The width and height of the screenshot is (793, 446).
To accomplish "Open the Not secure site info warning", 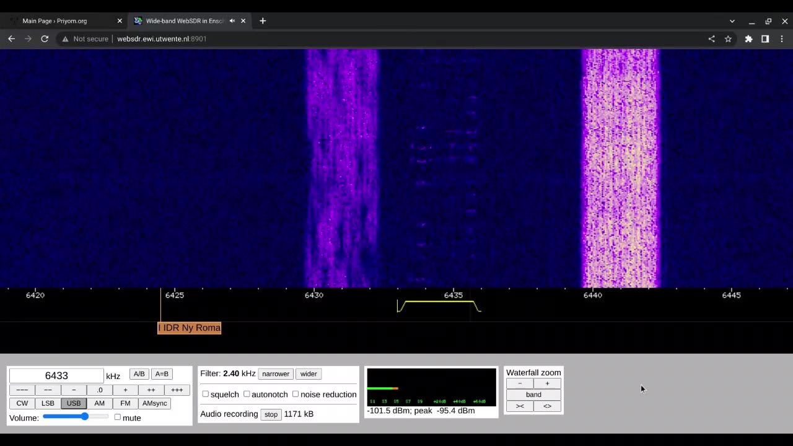I will pos(85,38).
